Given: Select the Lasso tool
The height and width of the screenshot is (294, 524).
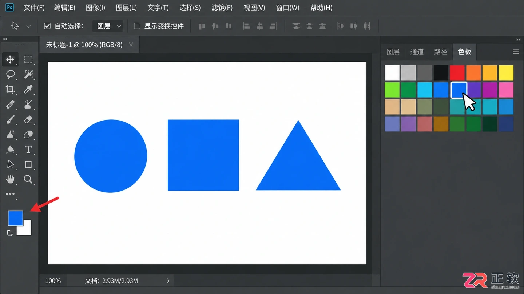Looking at the screenshot, I should point(10,74).
